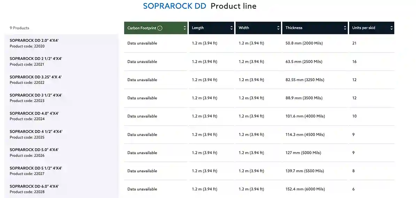Click units per skid value '21'

pos(354,43)
